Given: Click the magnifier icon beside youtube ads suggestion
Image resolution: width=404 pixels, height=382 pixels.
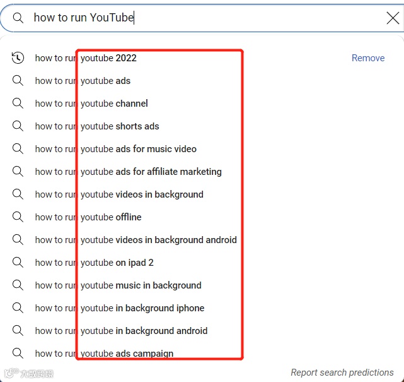Looking at the screenshot, I should (18, 81).
